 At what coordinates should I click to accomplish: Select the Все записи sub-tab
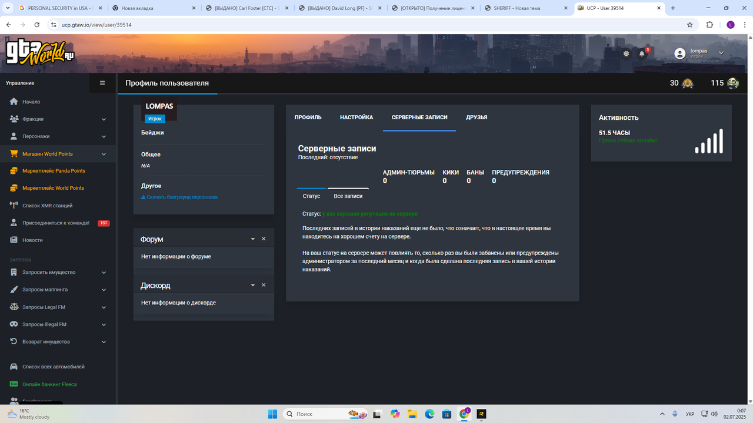[348, 196]
